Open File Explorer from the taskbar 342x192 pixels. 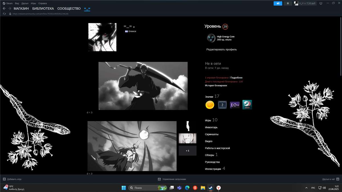click(x=203, y=188)
